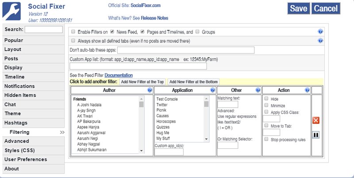Open the User Preferences tab
The height and width of the screenshot is (178, 354).
(33, 159)
